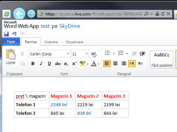This screenshot has width=177, height=132.
Task: Click the security lock icon
Action: [157, 14]
